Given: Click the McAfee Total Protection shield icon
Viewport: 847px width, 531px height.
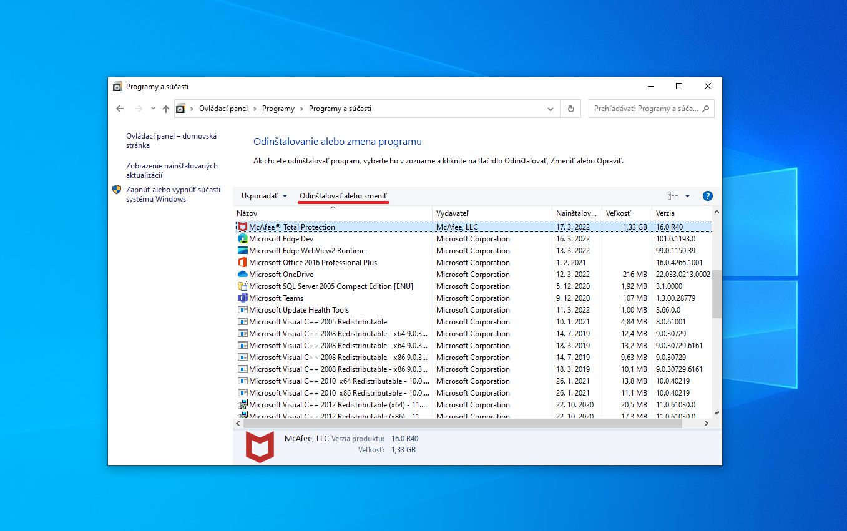Looking at the screenshot, I should 243,227.
